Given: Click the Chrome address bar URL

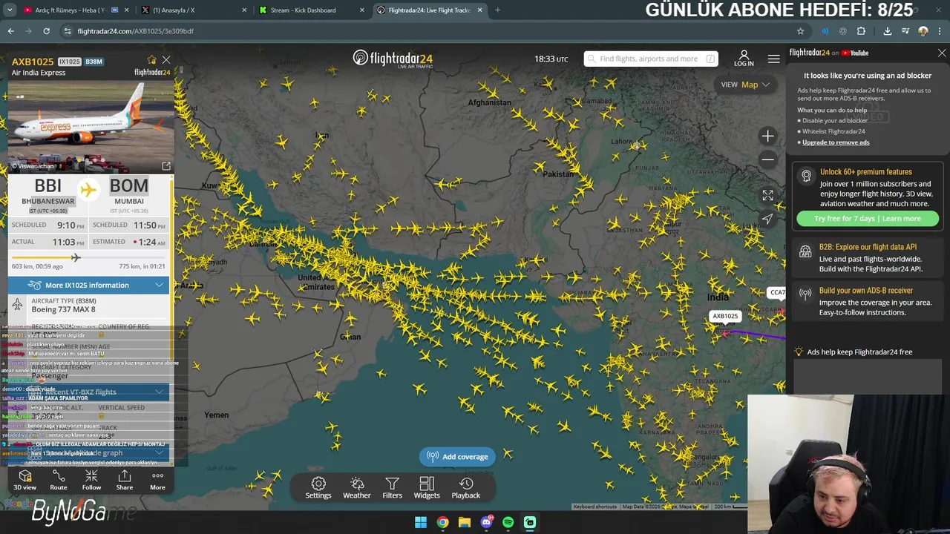Looking at the screenshot, I should point(135,31).
